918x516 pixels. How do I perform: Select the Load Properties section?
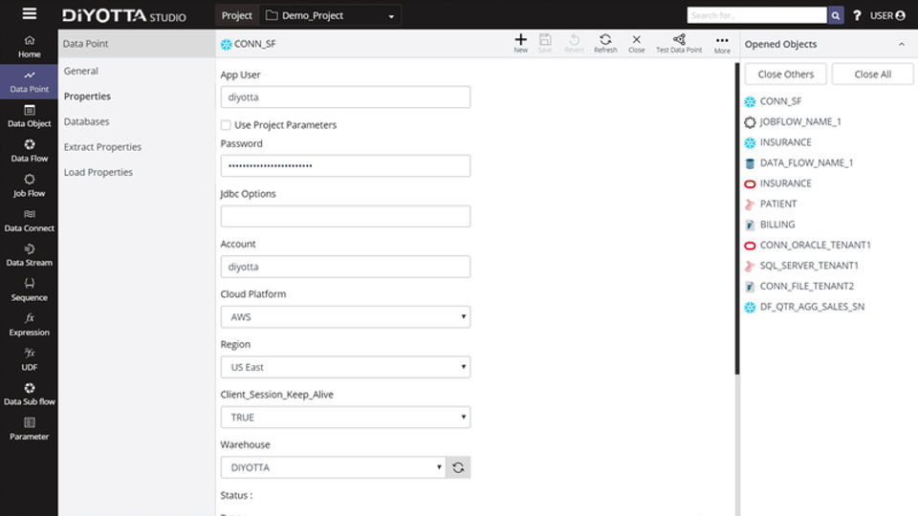[98, 172]
